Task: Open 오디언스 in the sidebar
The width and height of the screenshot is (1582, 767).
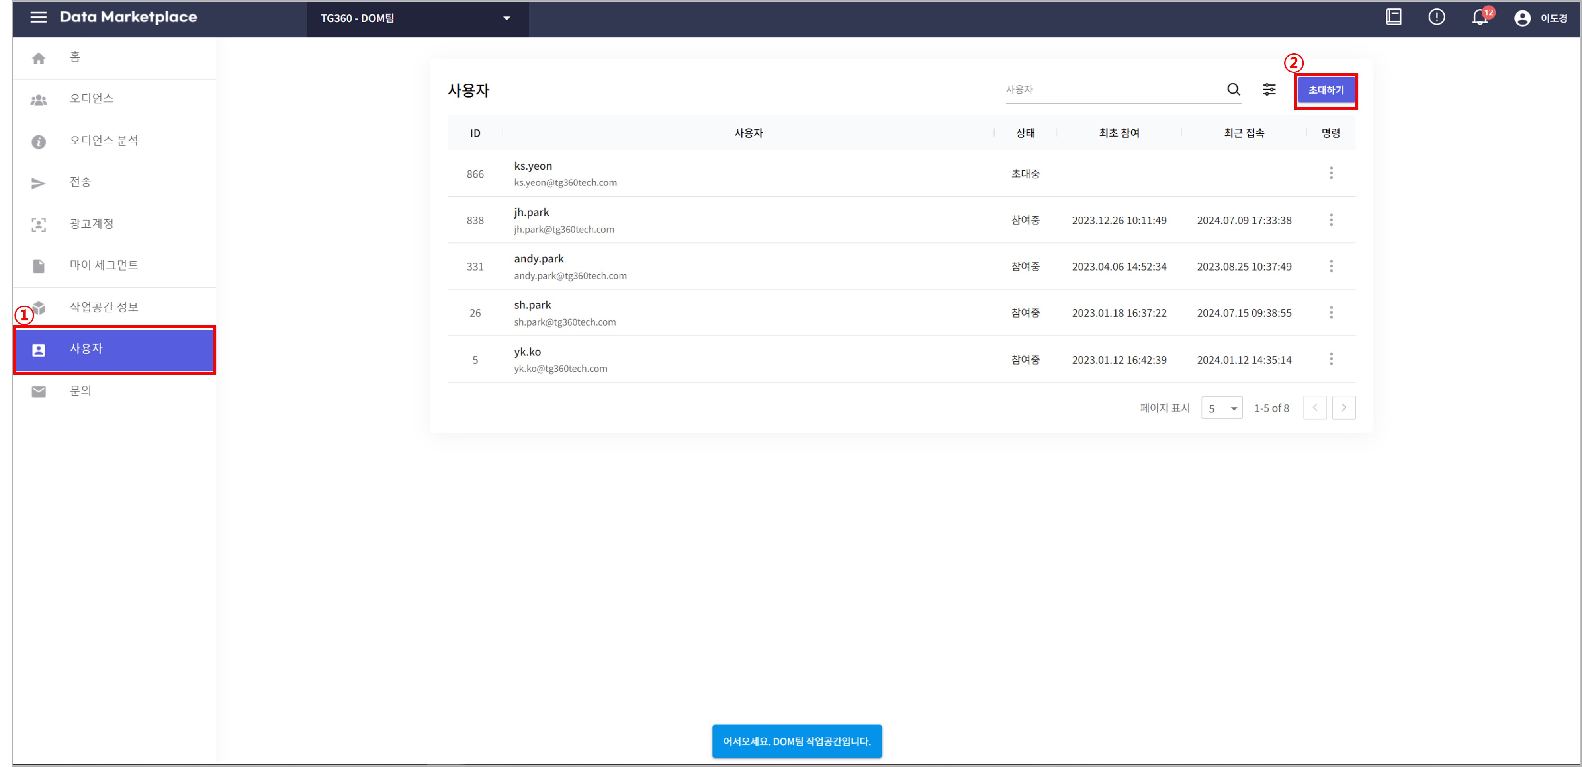Action: [x=92, y=99]
